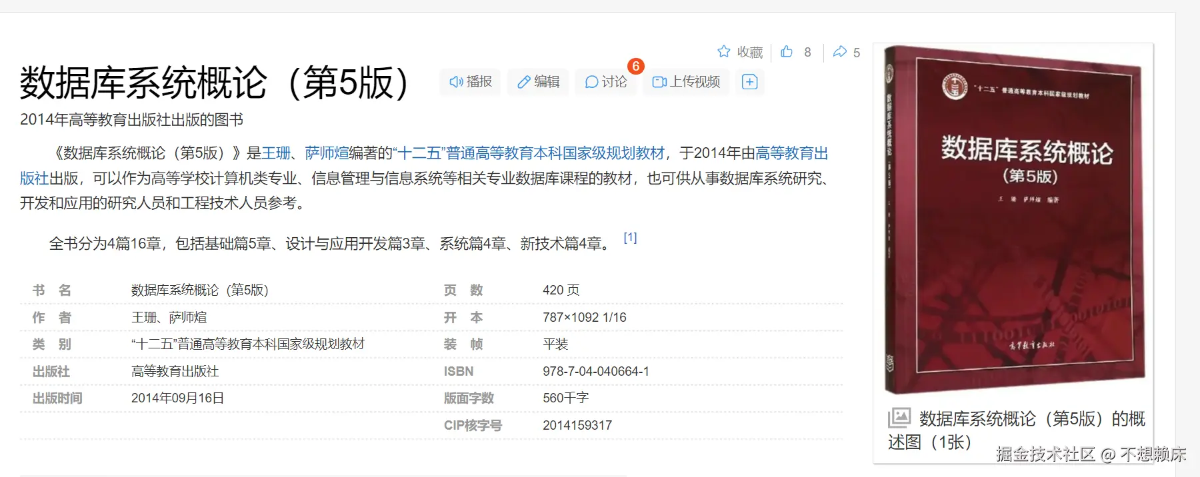Click the book cover thumbnail image
This screenshot has height=477, width=1200.
tap(1014, 220)
